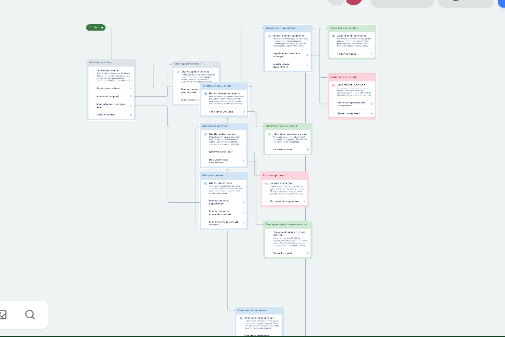Select the pink Appointment unavailable node header
This screenshot has width=505, height=337.
click(x=352, y=77)
